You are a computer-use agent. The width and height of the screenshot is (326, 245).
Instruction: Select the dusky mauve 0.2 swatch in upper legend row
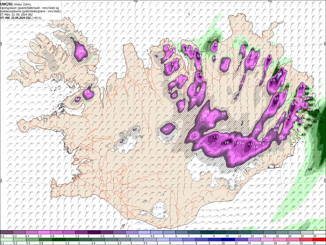(x=6, y=232)
